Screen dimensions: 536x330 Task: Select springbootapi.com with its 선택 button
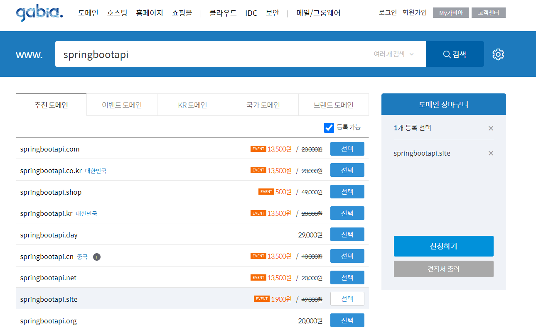[x=347, y=149]
